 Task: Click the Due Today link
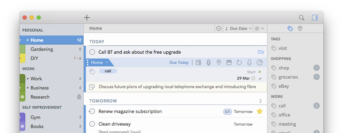click(x=179, y=62)
